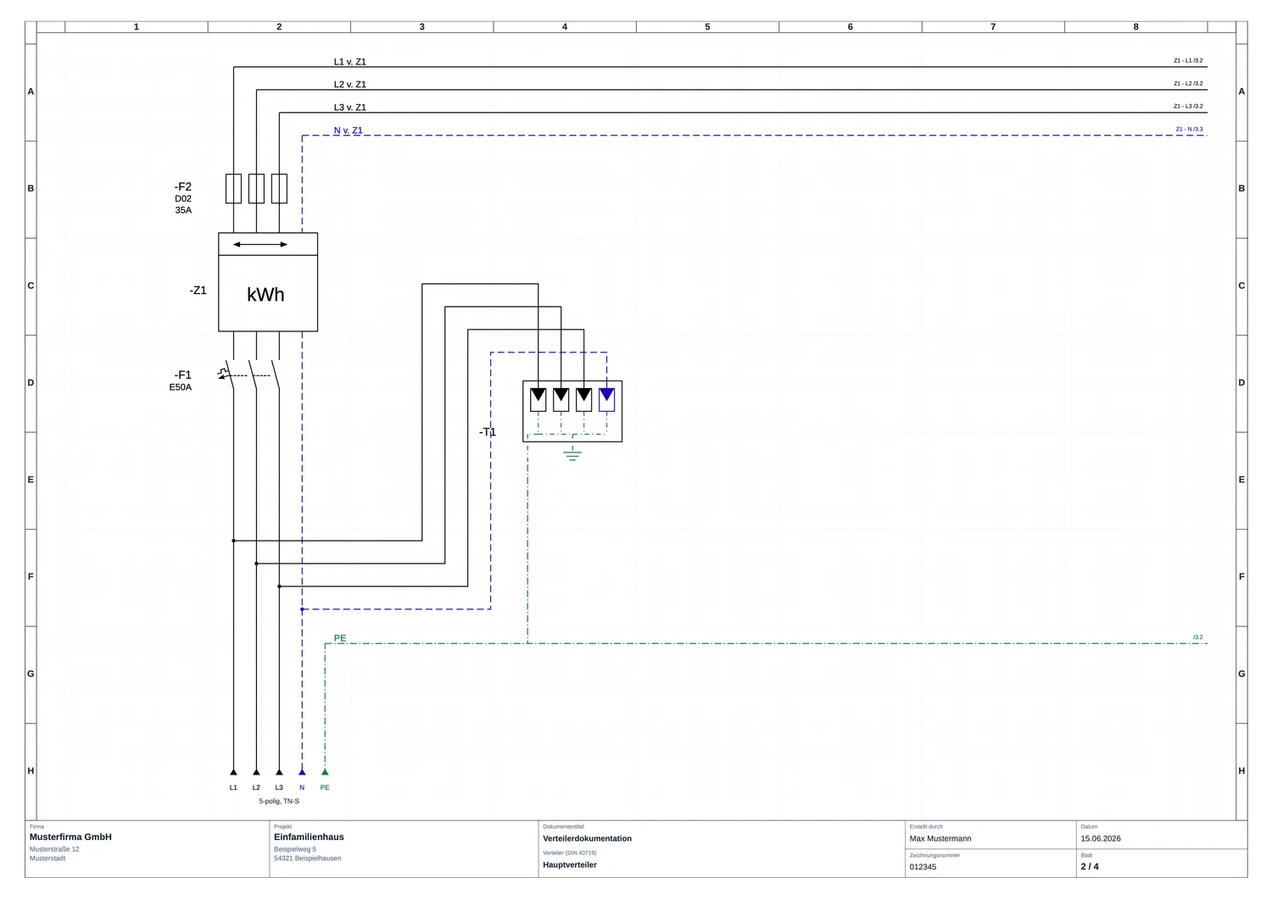Click the N v. Z1 label
The height and width of the screenshot is (900, 1272).
pyautogui.click(x=348, y=131)
